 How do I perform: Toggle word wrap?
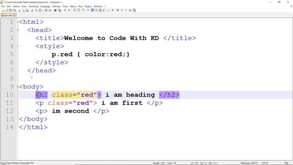coord(83,10)
